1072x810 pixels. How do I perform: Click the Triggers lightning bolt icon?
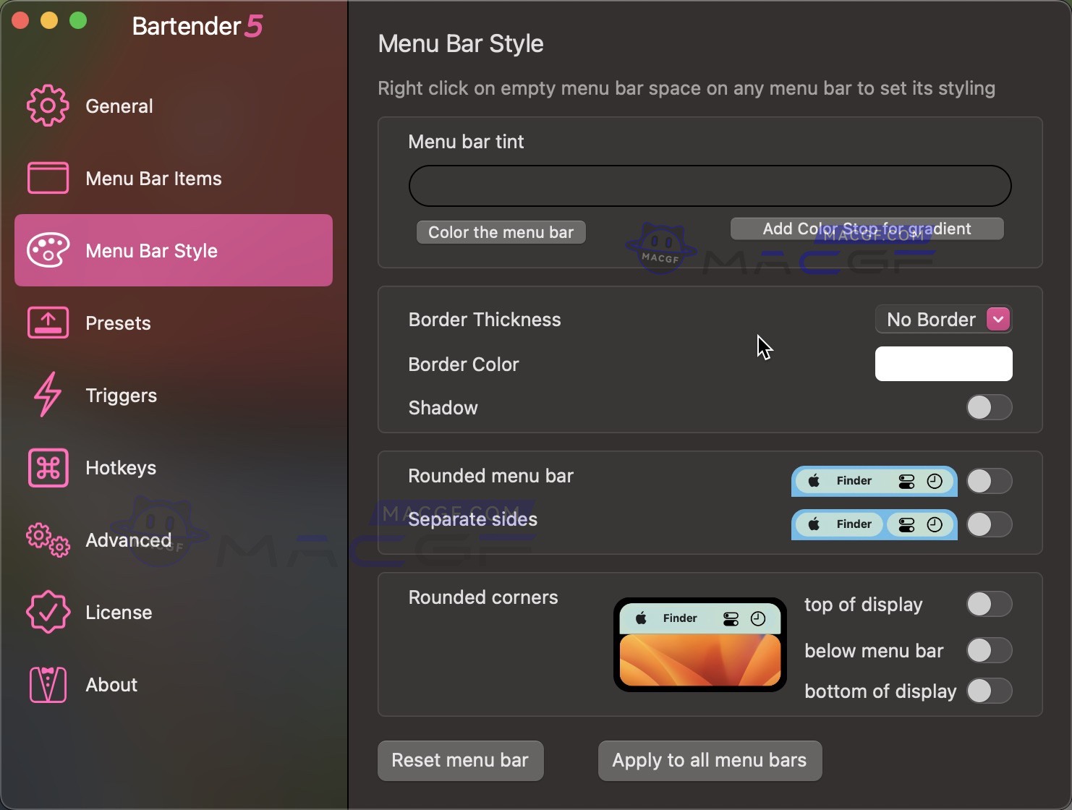48,395
